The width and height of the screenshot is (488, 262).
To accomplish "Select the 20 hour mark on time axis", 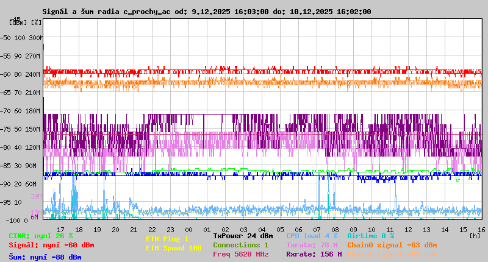I will 115,229.
